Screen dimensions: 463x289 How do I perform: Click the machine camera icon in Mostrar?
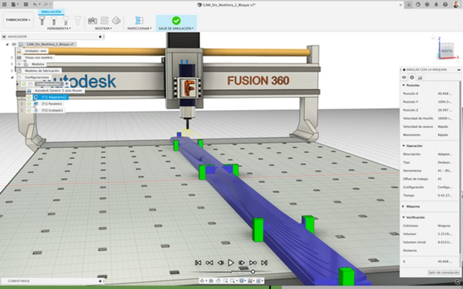pyautogui.click(x=92, y=21)
